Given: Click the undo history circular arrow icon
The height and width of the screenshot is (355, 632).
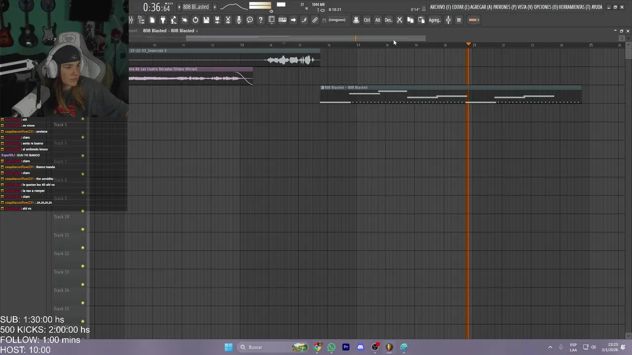Looking at the screenshot, I should click(196, 20).
